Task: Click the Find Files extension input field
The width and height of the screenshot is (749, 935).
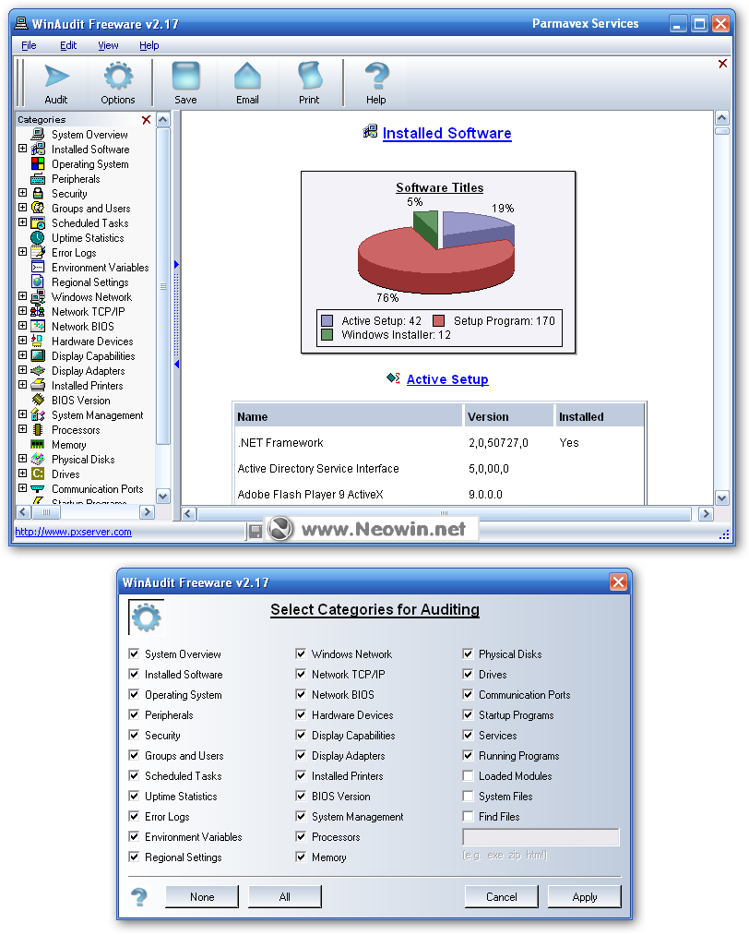Action: click(x=541, y=836)
